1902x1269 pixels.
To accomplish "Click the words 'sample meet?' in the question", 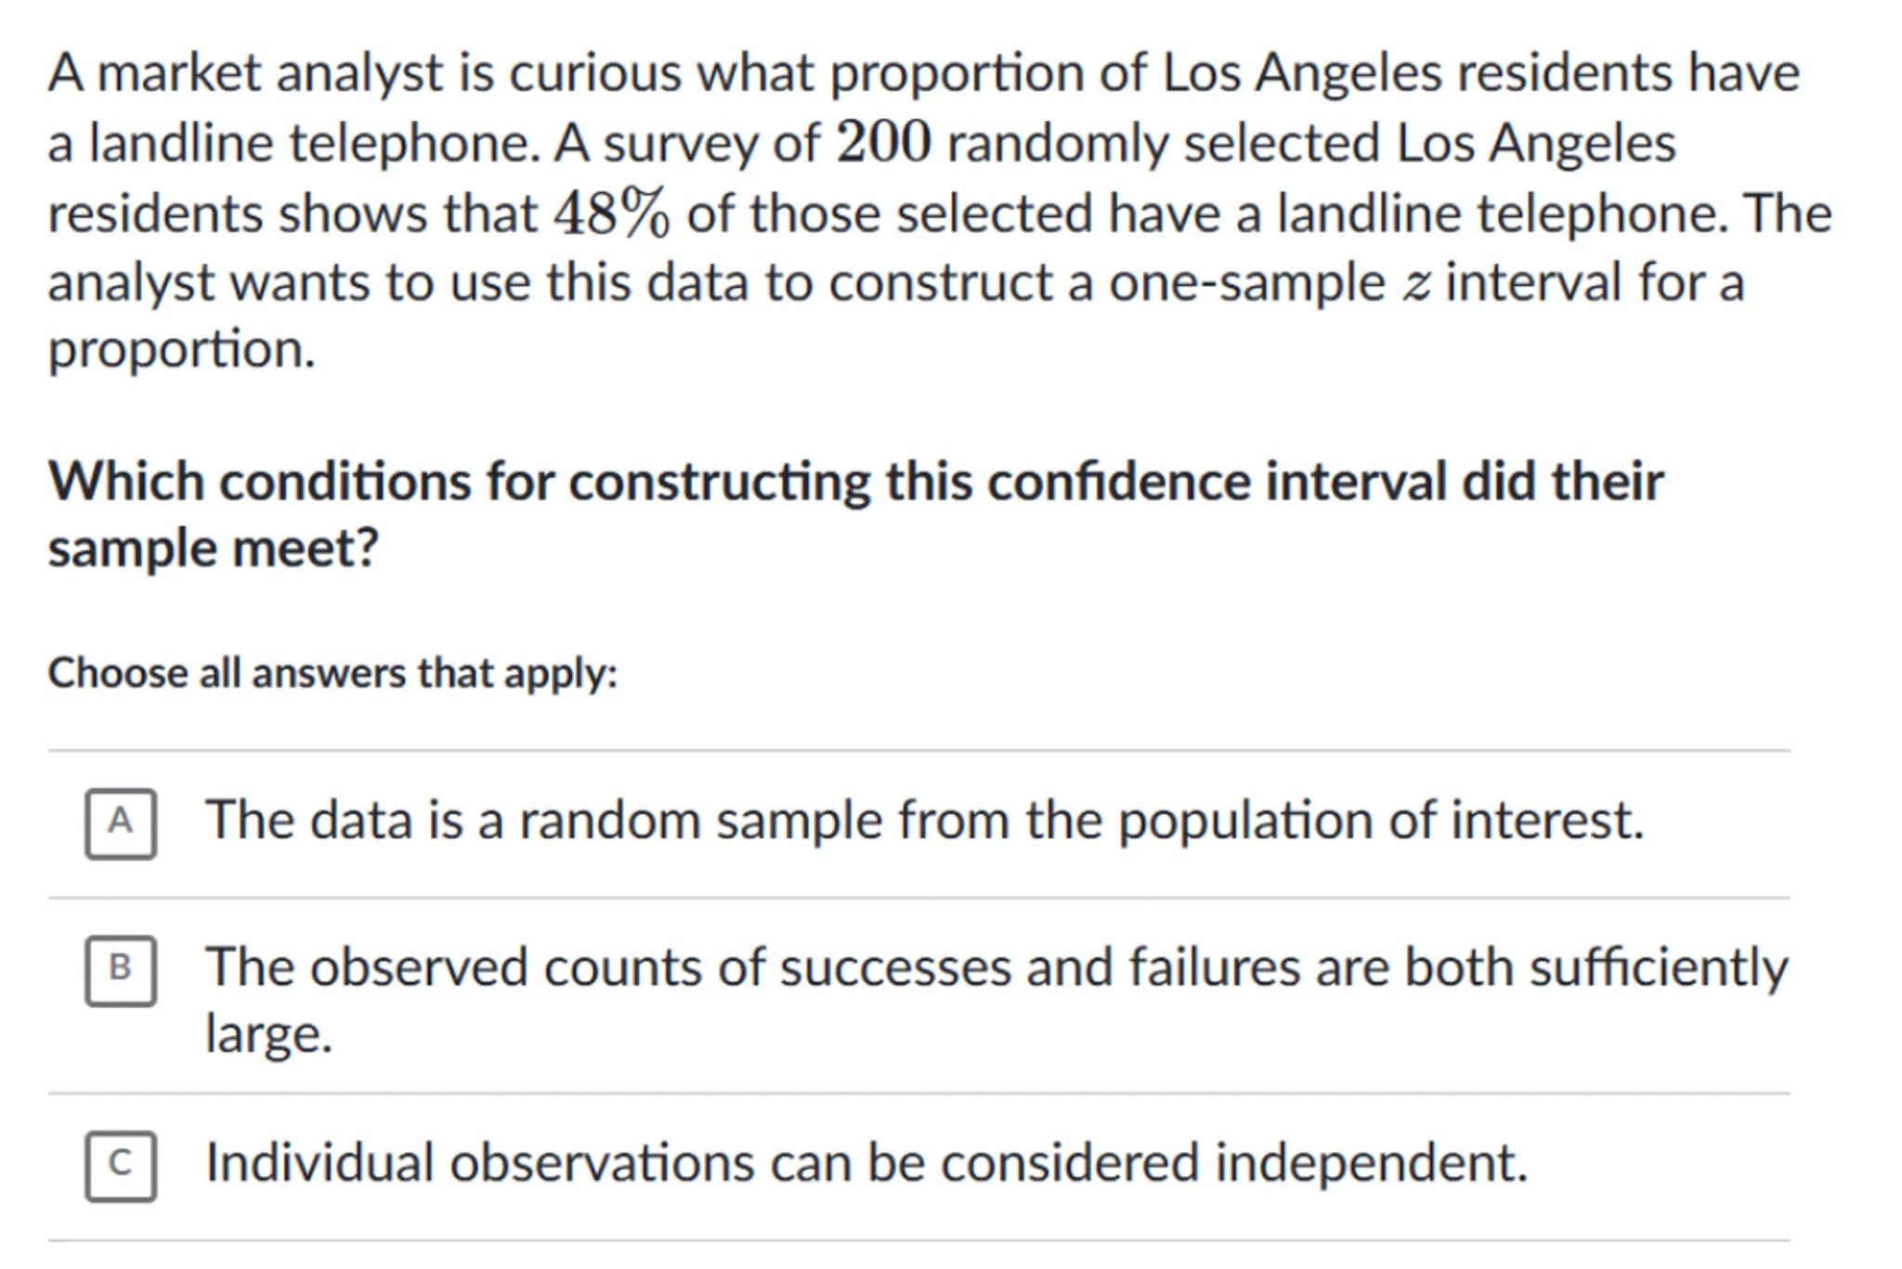I will (x=214, y=549).
